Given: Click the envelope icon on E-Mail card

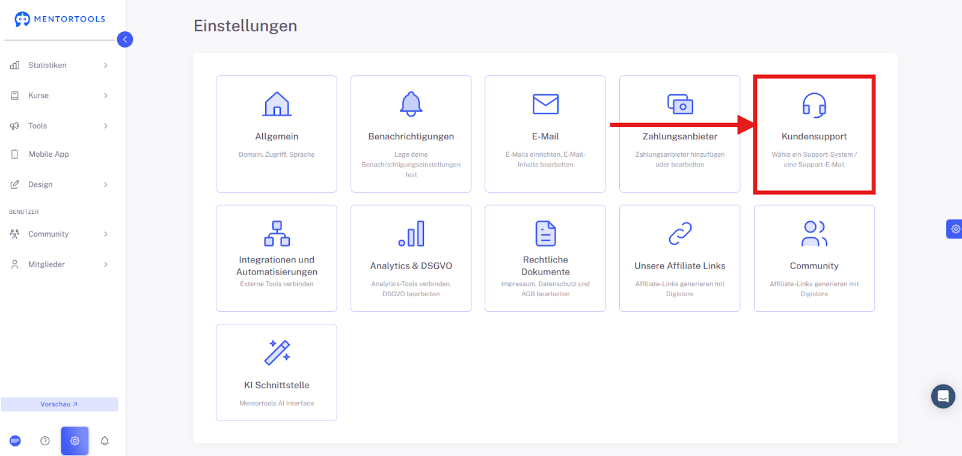Looking at the screenshot, I should point(545,104).
